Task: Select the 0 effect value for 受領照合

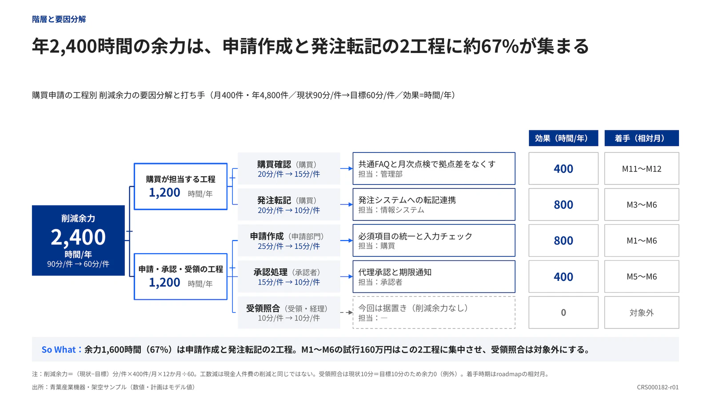Action: (563, 312)
